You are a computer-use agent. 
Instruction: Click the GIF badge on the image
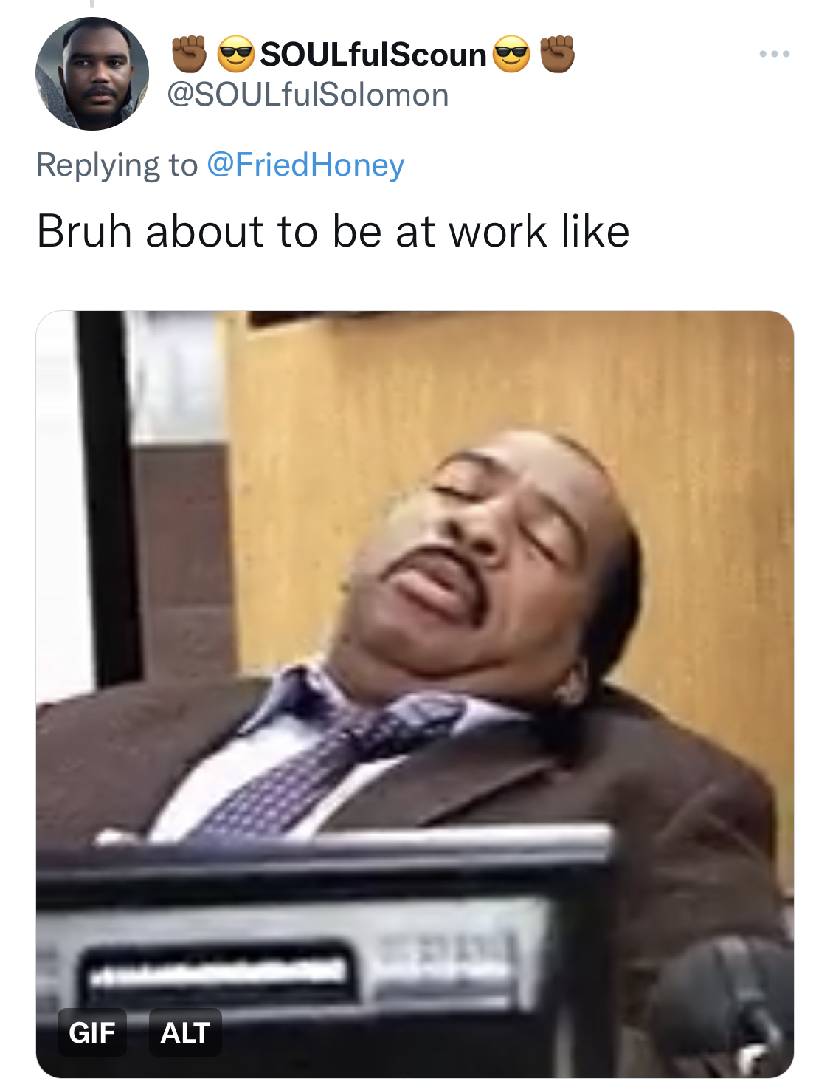tap(92, 1032)
